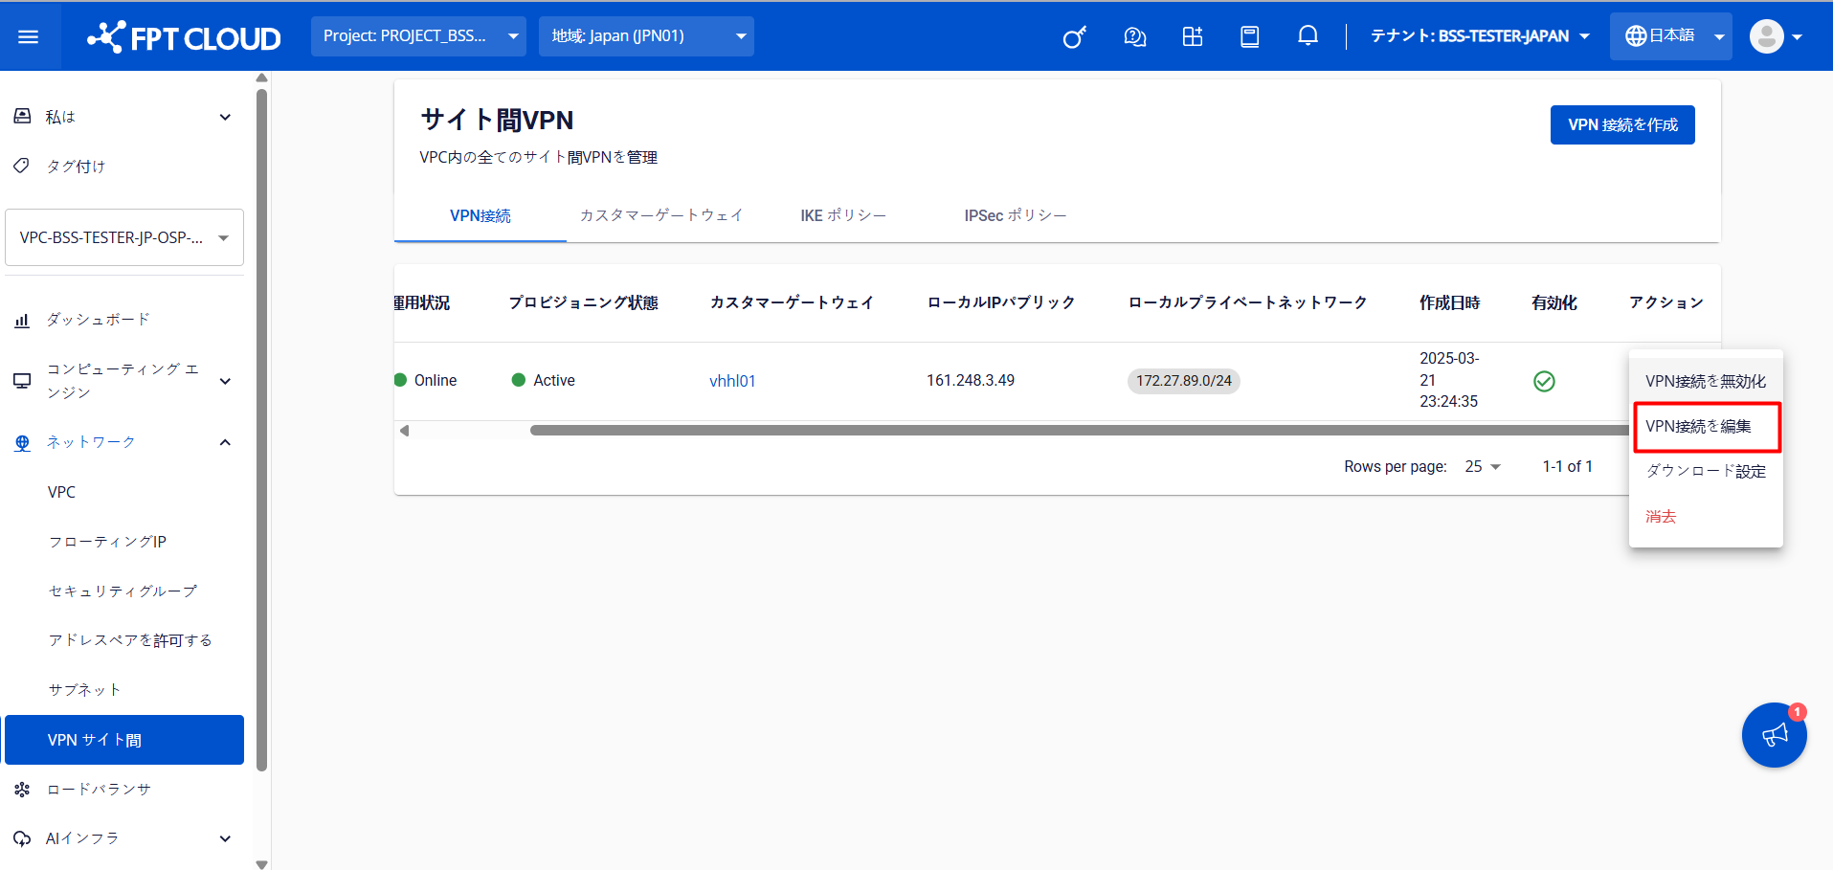Click the green enabled checkmark icon
This screenshot has height=870, width=1833.
click(x=1544, y=381)
